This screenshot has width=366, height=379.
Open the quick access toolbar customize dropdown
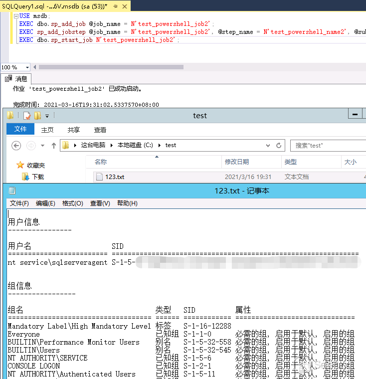(47, 116)
